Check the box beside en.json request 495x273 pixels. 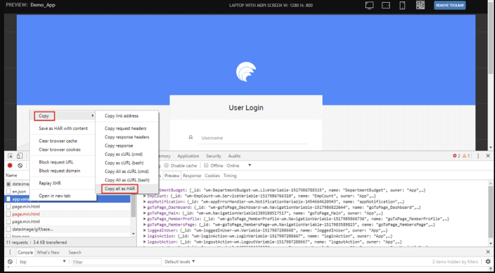(x=8, y=191)
